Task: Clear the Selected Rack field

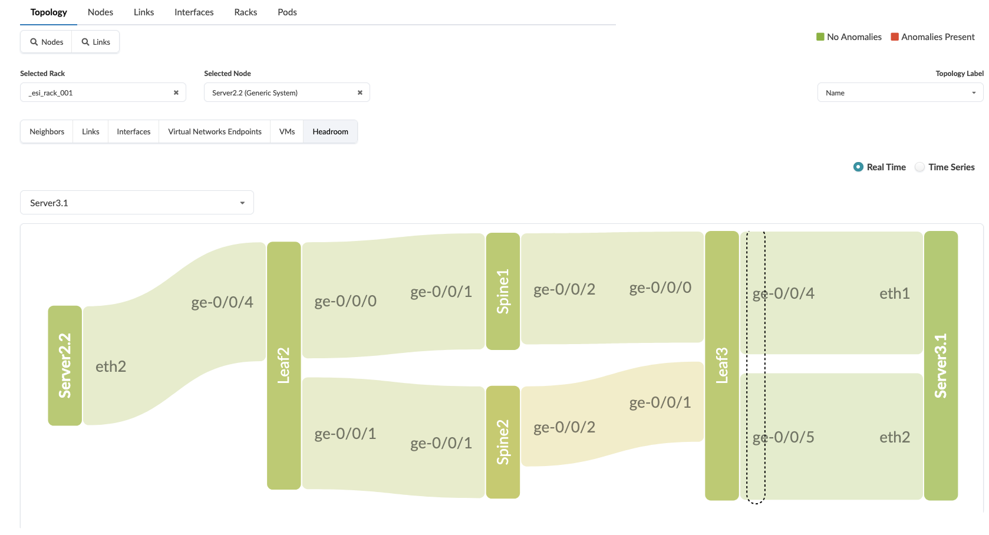Action: tap(176, 93)
